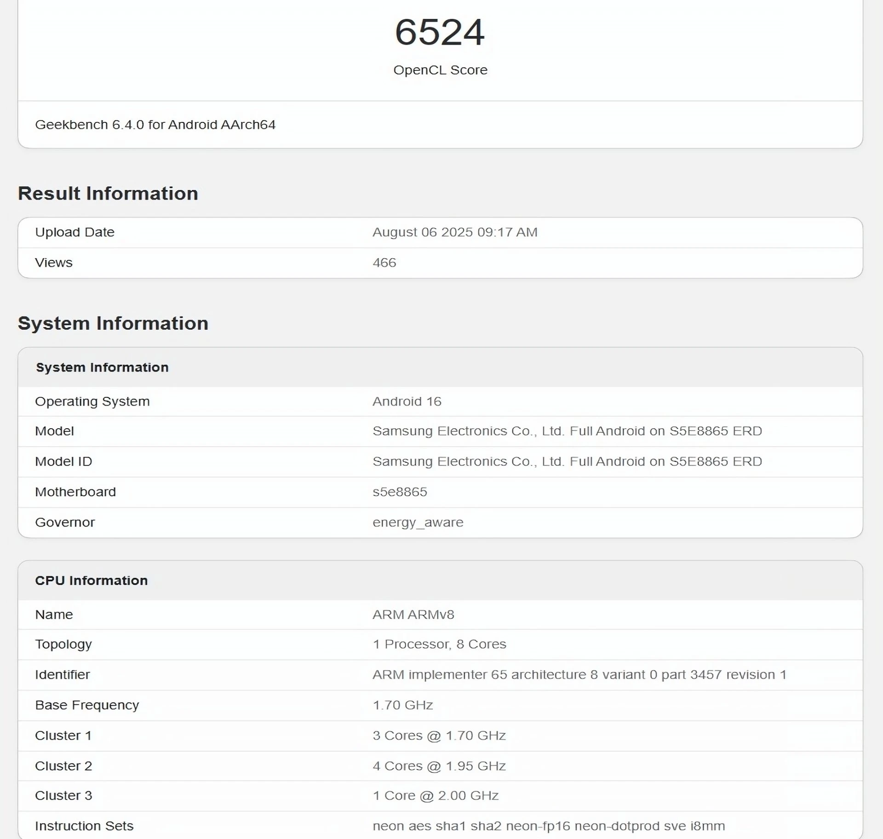Viewport: 883px width, 839px height.
Task: Click the 1 Processor, 8 Cores topology value
Action: point(439,644)
